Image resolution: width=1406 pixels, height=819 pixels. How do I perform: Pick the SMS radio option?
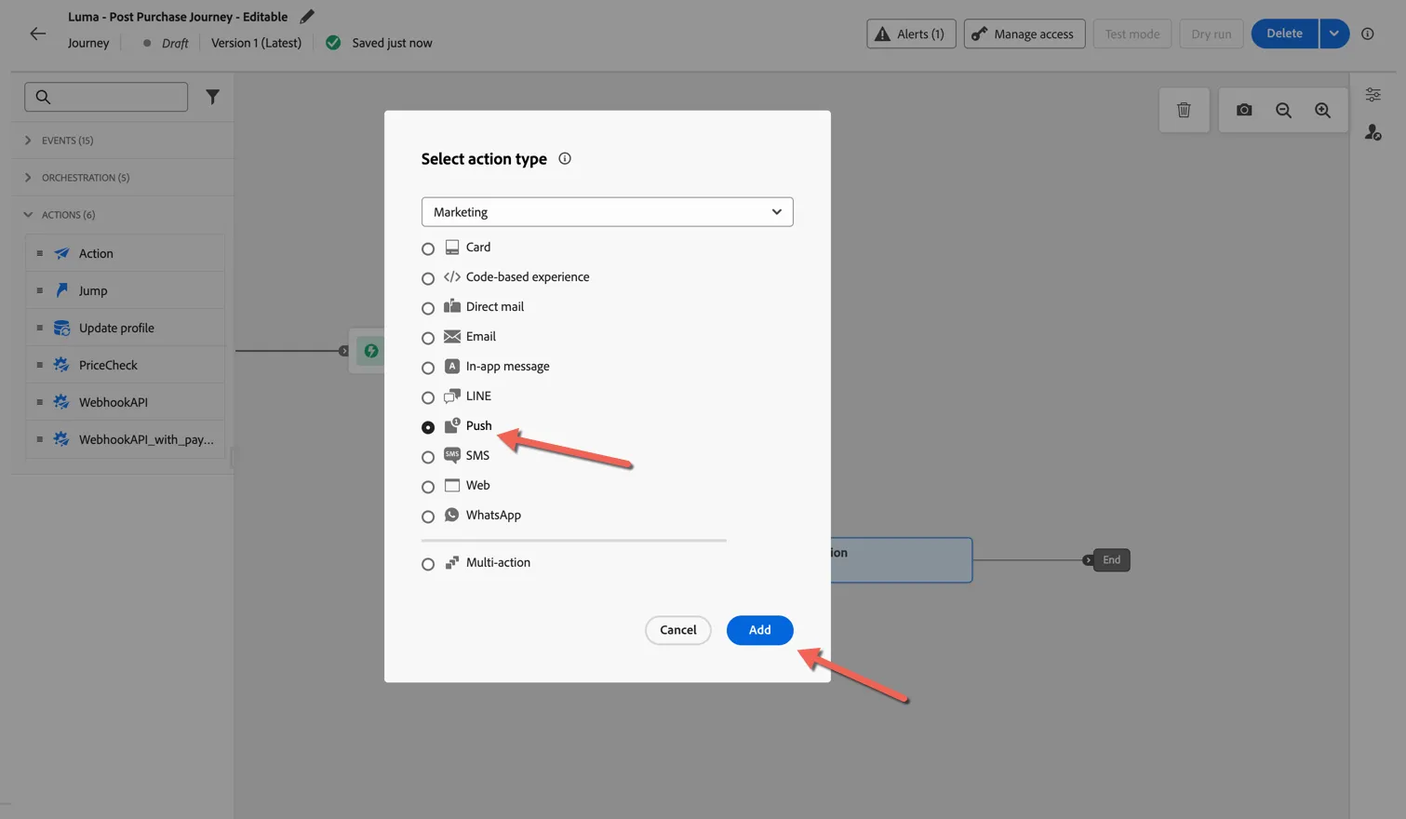(x=428, y=457)
